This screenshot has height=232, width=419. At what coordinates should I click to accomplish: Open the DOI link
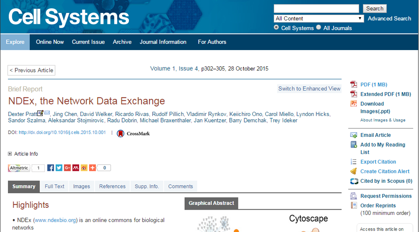62,132
